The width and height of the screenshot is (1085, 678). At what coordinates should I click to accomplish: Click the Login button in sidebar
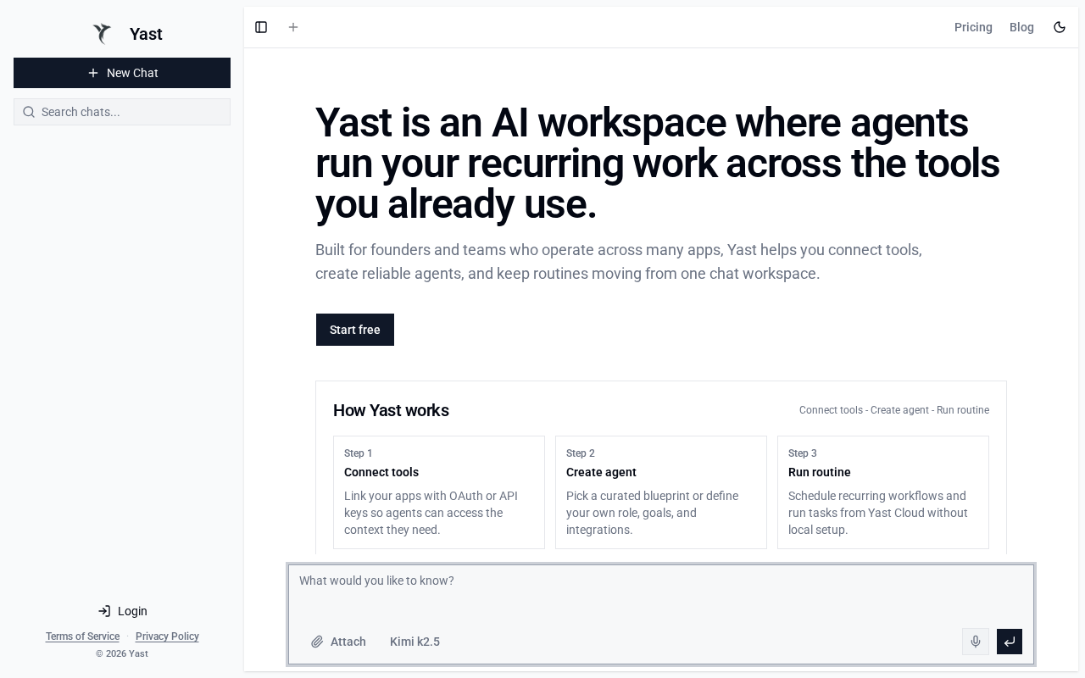122,611
